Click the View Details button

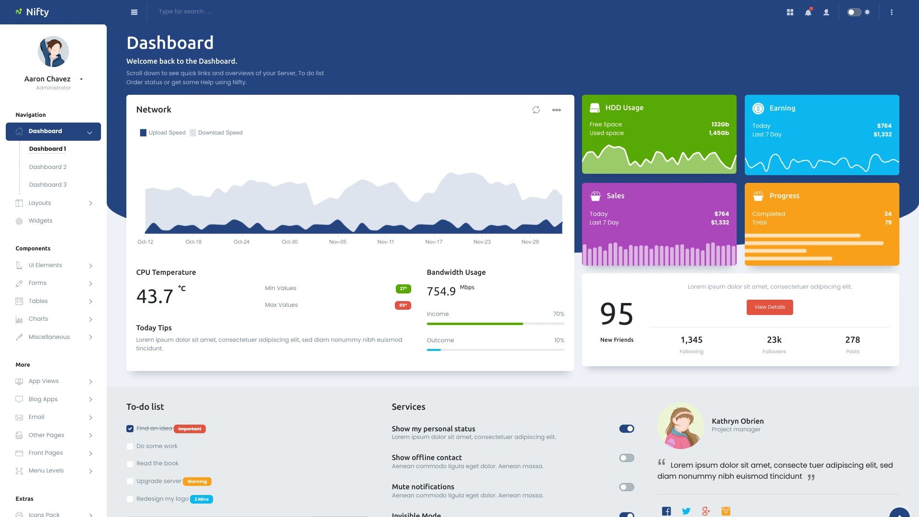(x=769, y=307)
